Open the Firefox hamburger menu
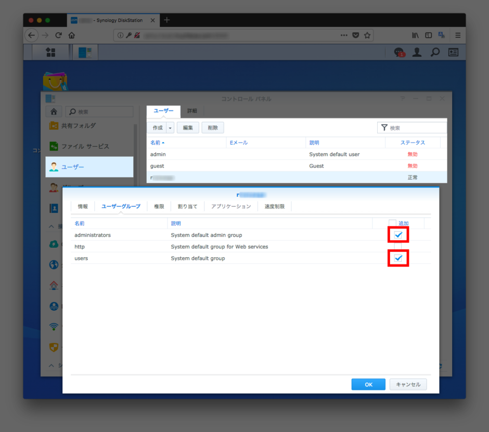489x432 pixels. click(458, 35)
